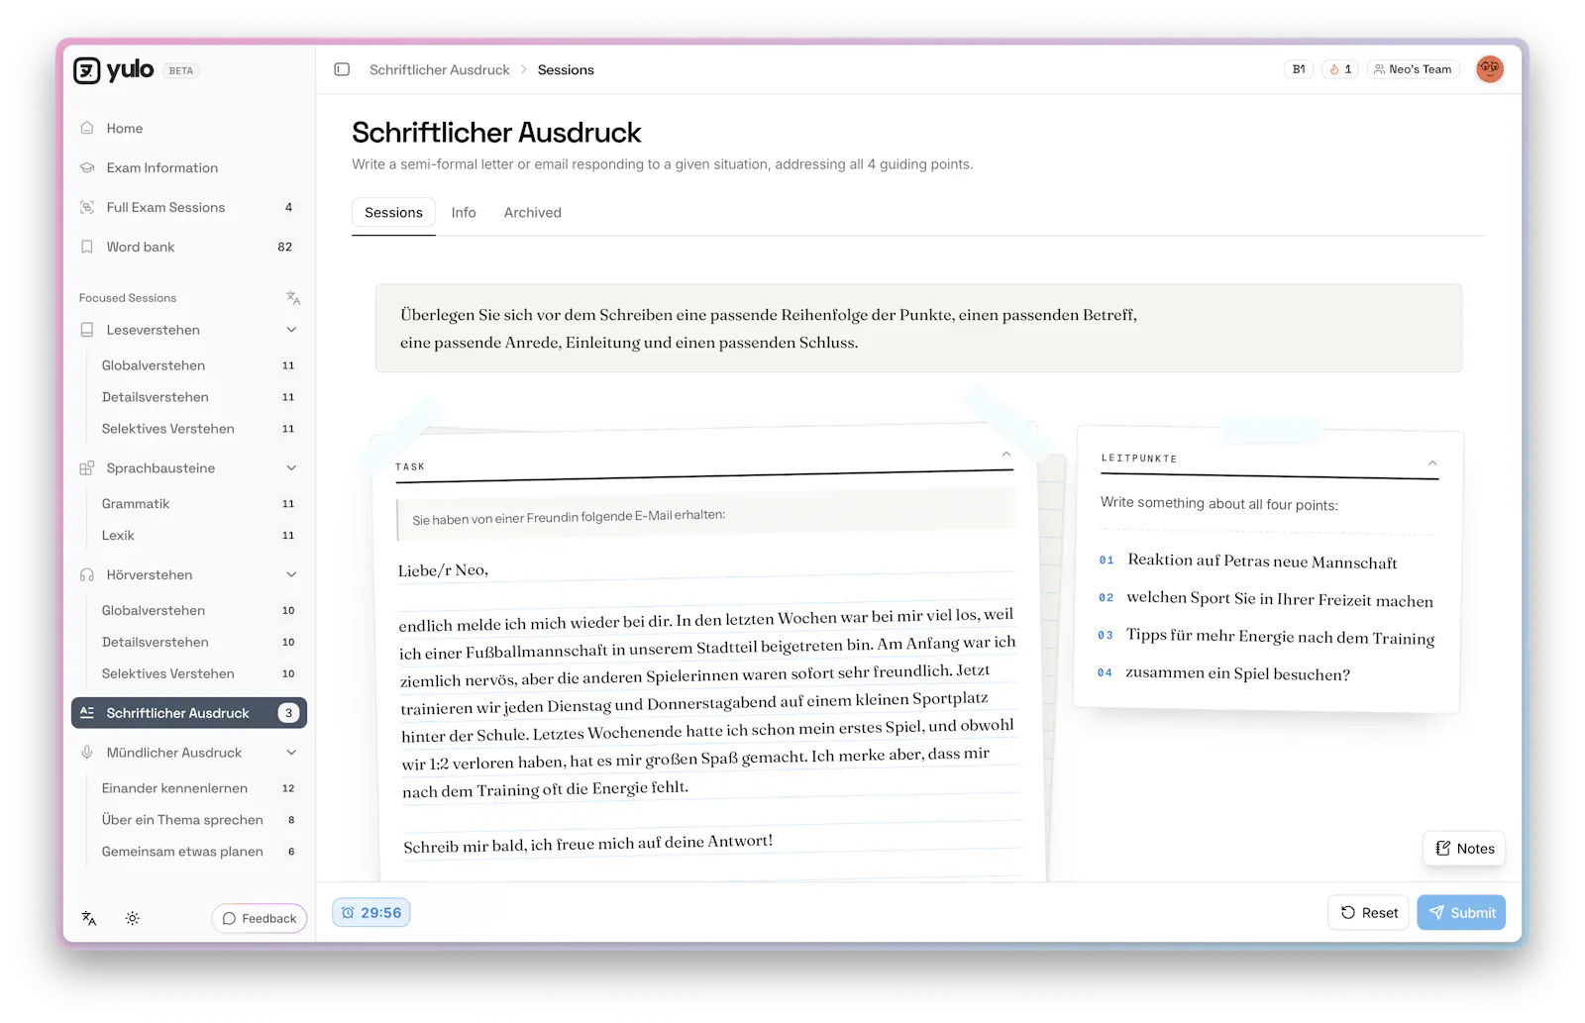The height and width of the screenshot is (1023, 1585).
Task: Click Leitpunkt 02 about Sport in Freizeit
Action: click(x=1266, y=599)
